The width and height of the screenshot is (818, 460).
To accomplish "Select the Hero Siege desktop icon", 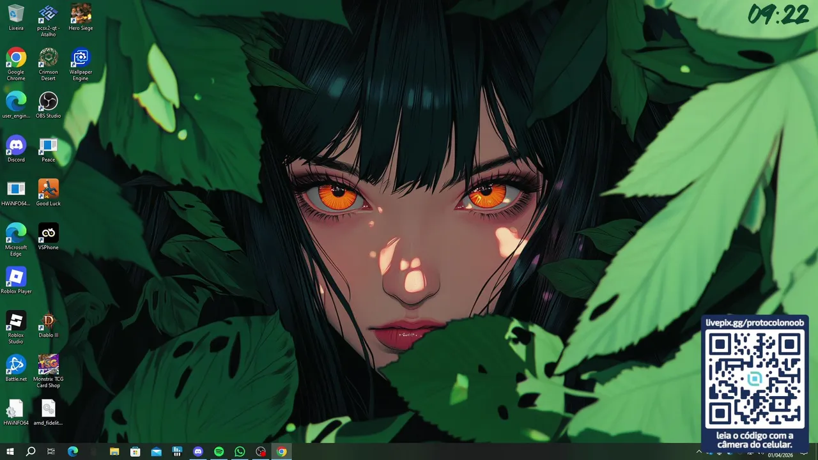I will coord(81,18).
